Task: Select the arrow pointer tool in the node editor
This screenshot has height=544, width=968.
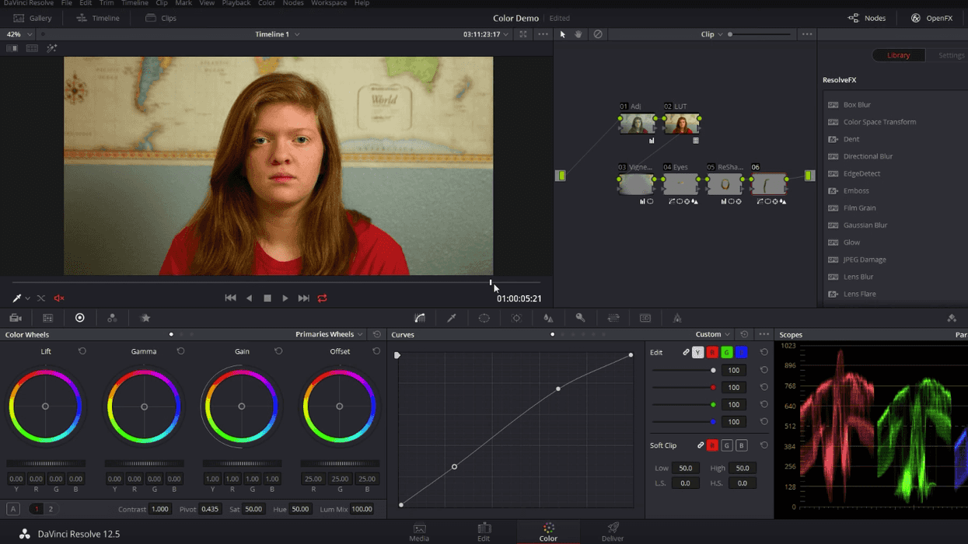Action: [x=563, y=34]
